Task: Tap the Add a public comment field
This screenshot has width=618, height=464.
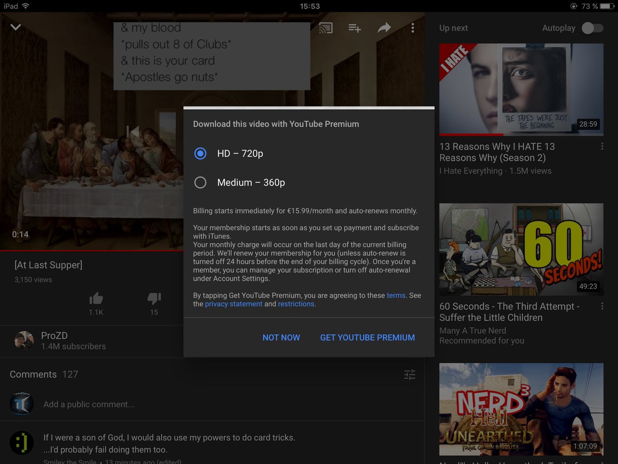Action: pyautogui.click(x=89, y=404)
